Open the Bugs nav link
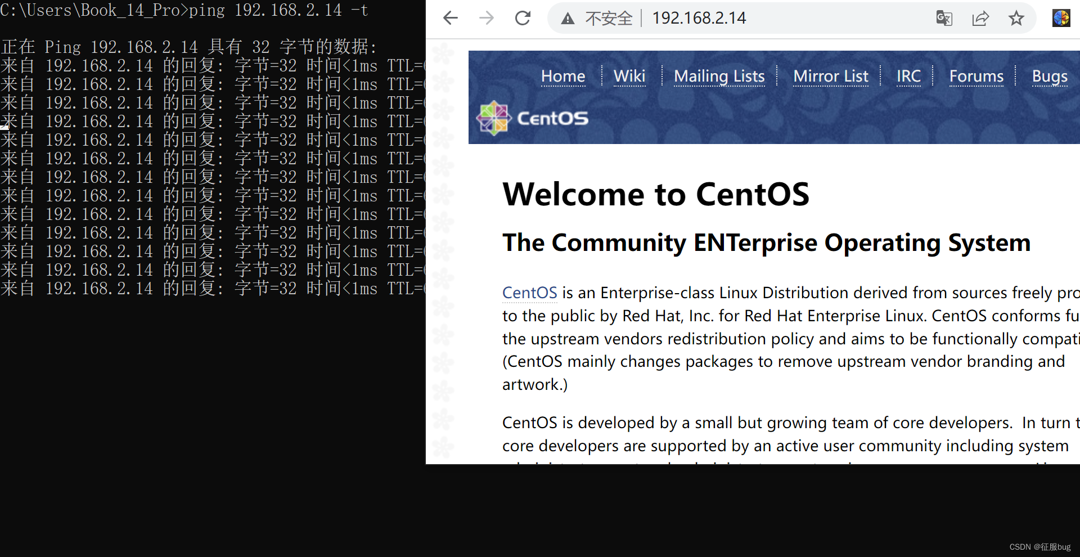This screenshot has width=1080, height=557. pyautogui.click(x=1050, y=77)
